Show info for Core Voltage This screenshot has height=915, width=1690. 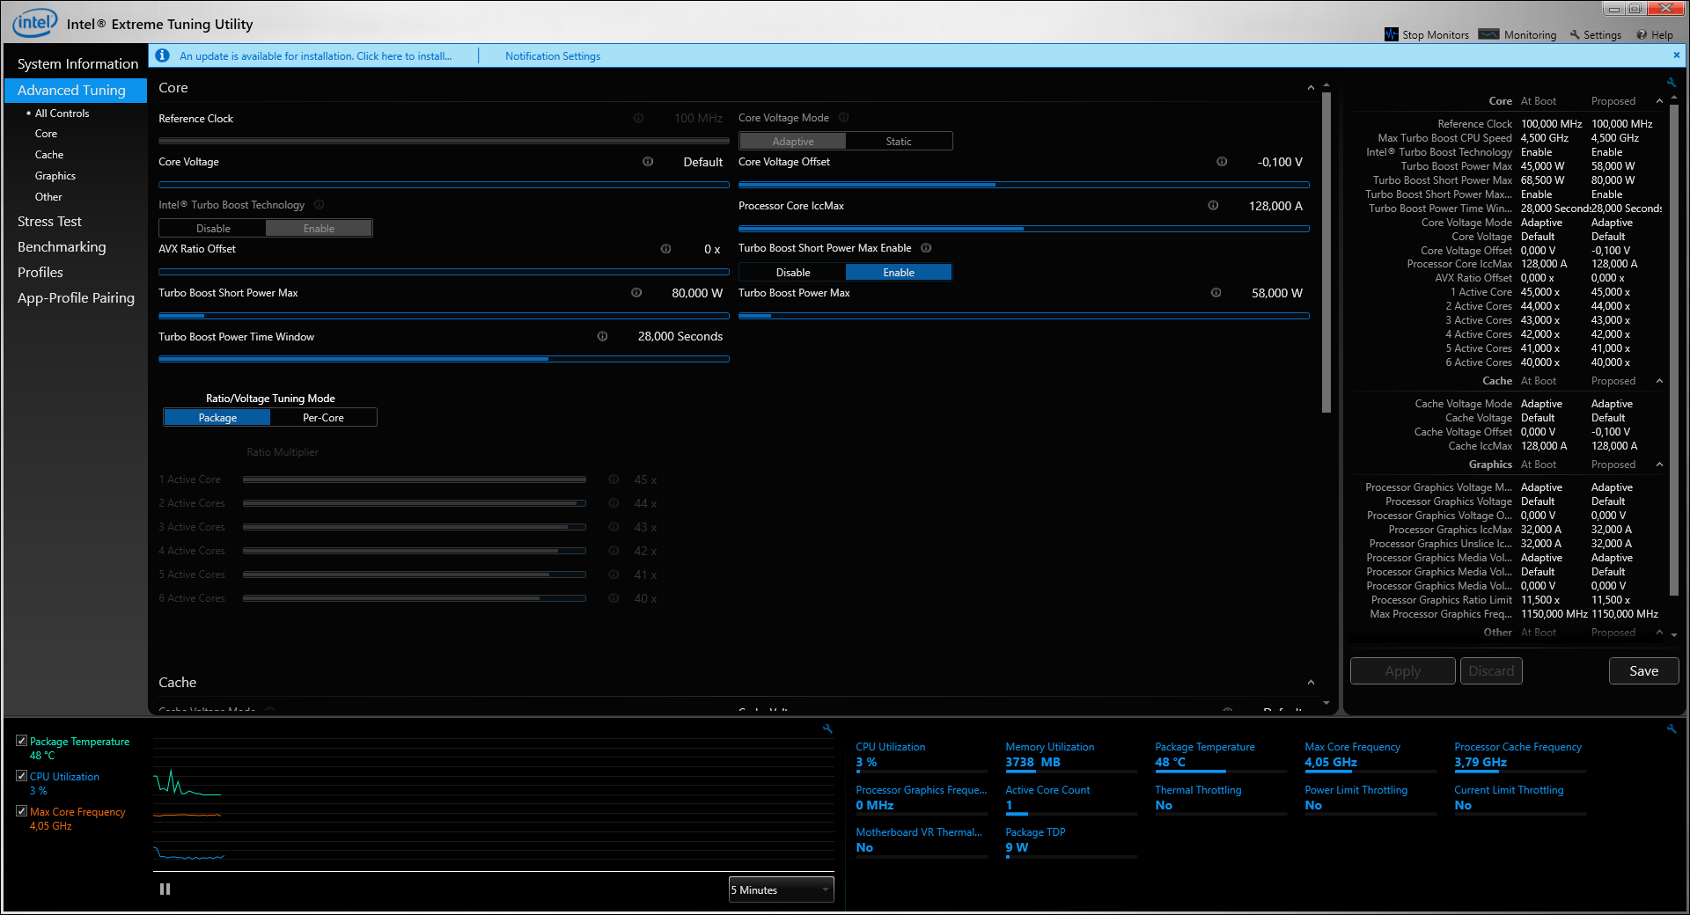coord(648,162)
